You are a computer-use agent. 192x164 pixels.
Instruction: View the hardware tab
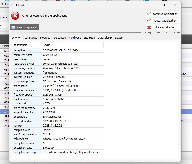tap(75, 38)
